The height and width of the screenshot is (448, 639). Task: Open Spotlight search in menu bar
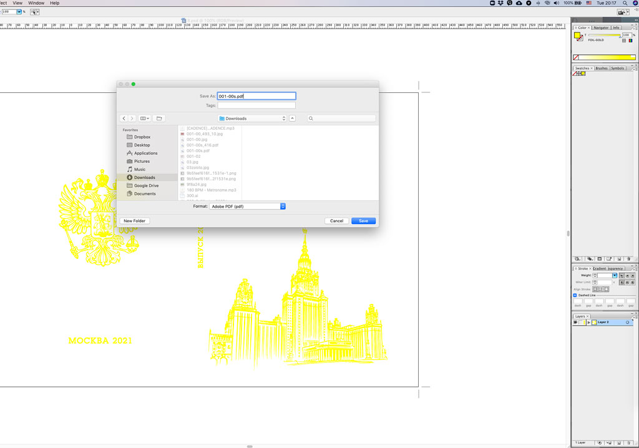[625, 3]
